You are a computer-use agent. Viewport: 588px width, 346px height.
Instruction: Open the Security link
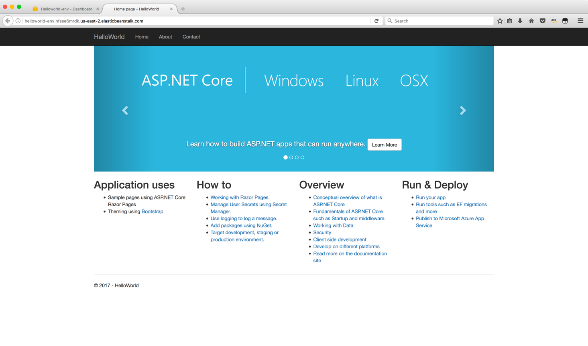tap(322, 233)
